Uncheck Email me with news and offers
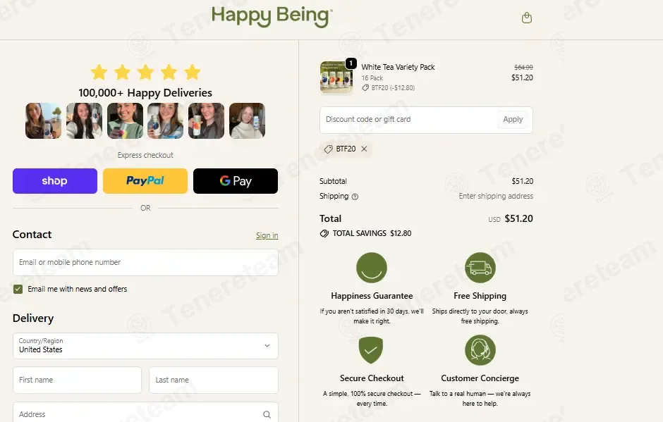 [x=18, y=289]
